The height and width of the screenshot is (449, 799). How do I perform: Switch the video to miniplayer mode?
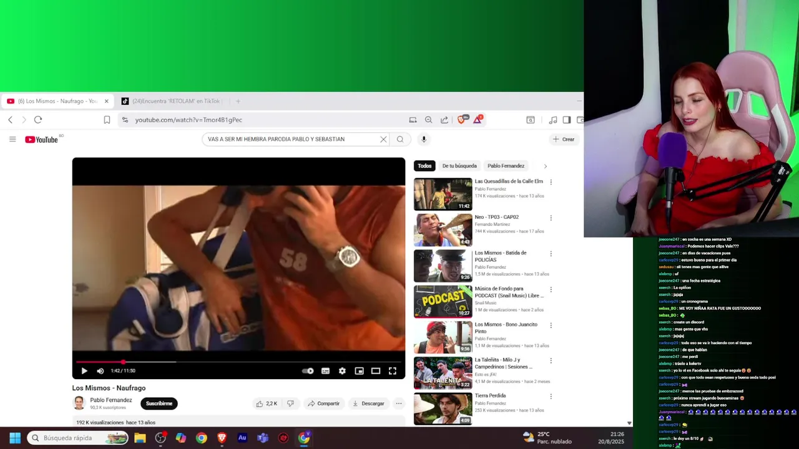click(x=359, y=371)
